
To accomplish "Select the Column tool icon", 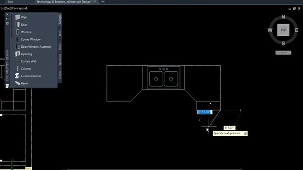I will [18, 68].
